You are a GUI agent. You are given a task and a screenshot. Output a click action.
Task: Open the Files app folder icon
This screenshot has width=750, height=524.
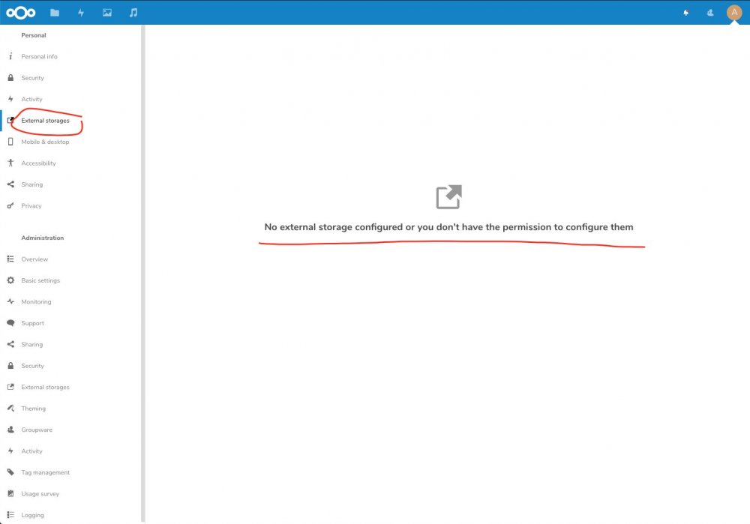click(x=55, y=13)
